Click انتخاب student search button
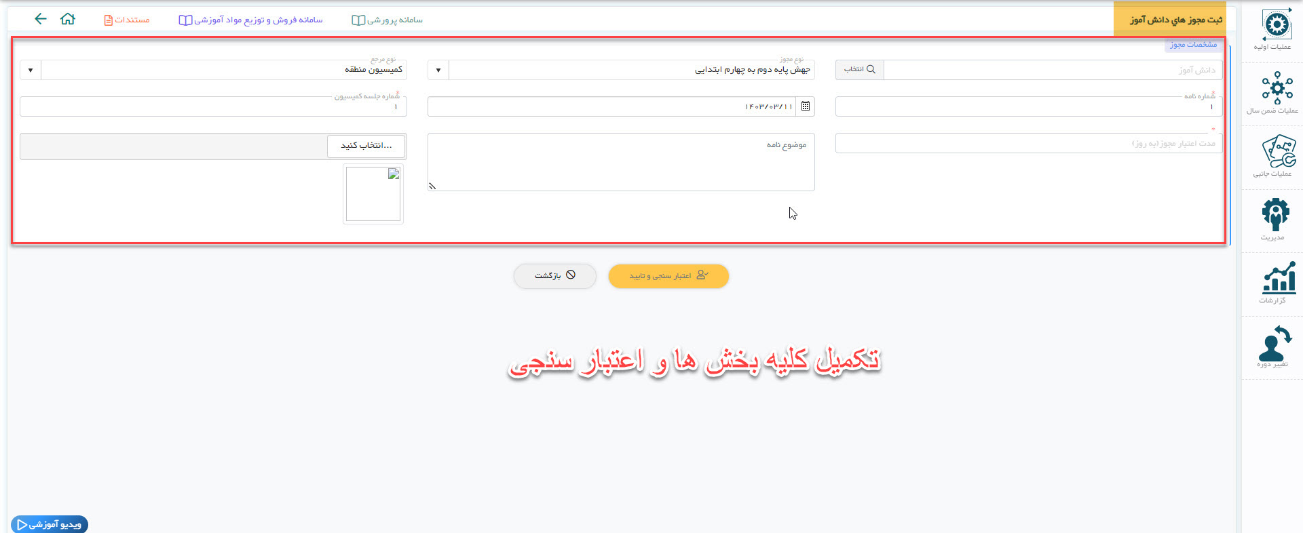 click(x=859, y=70)
